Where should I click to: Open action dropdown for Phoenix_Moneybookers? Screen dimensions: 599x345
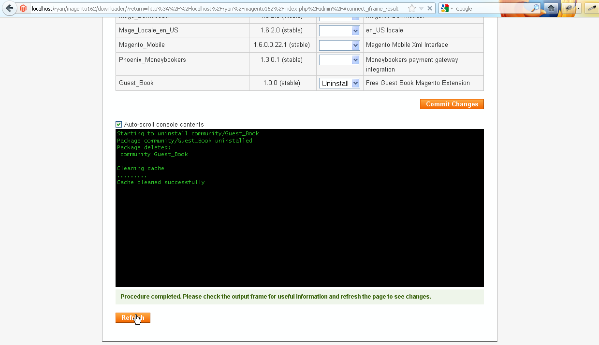[x=339, y=60]
